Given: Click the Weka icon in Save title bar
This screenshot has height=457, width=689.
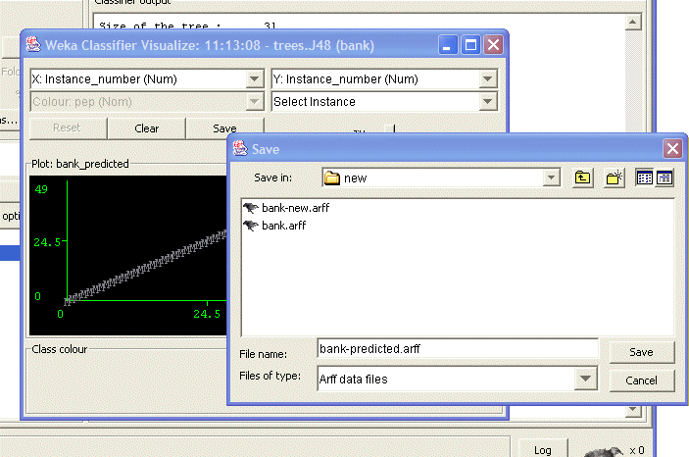Looking at the screenshot, I should [x=239, y=149].
